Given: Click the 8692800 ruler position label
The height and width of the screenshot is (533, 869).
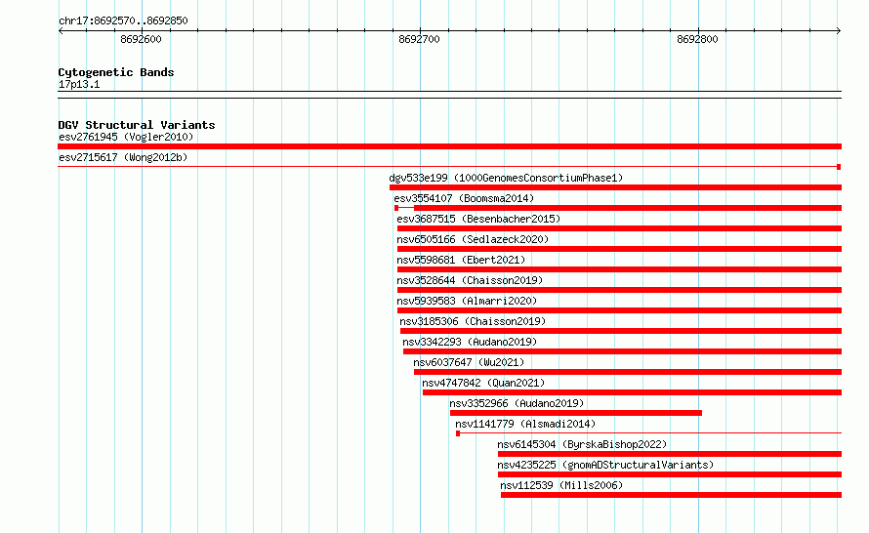Looking at the screenshot, I should click(697, 39).
